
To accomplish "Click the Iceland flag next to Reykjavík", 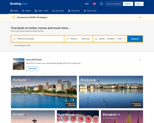I will coord(98,80).
